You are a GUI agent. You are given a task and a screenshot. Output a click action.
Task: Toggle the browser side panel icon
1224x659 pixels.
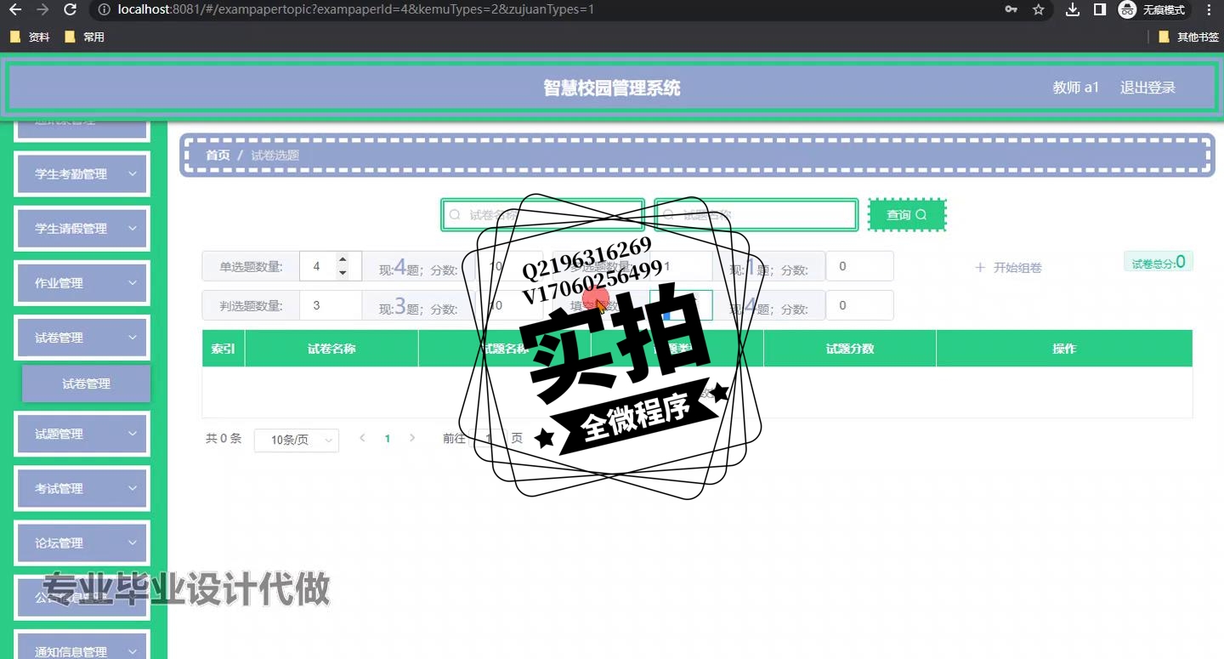point(1099,10)
